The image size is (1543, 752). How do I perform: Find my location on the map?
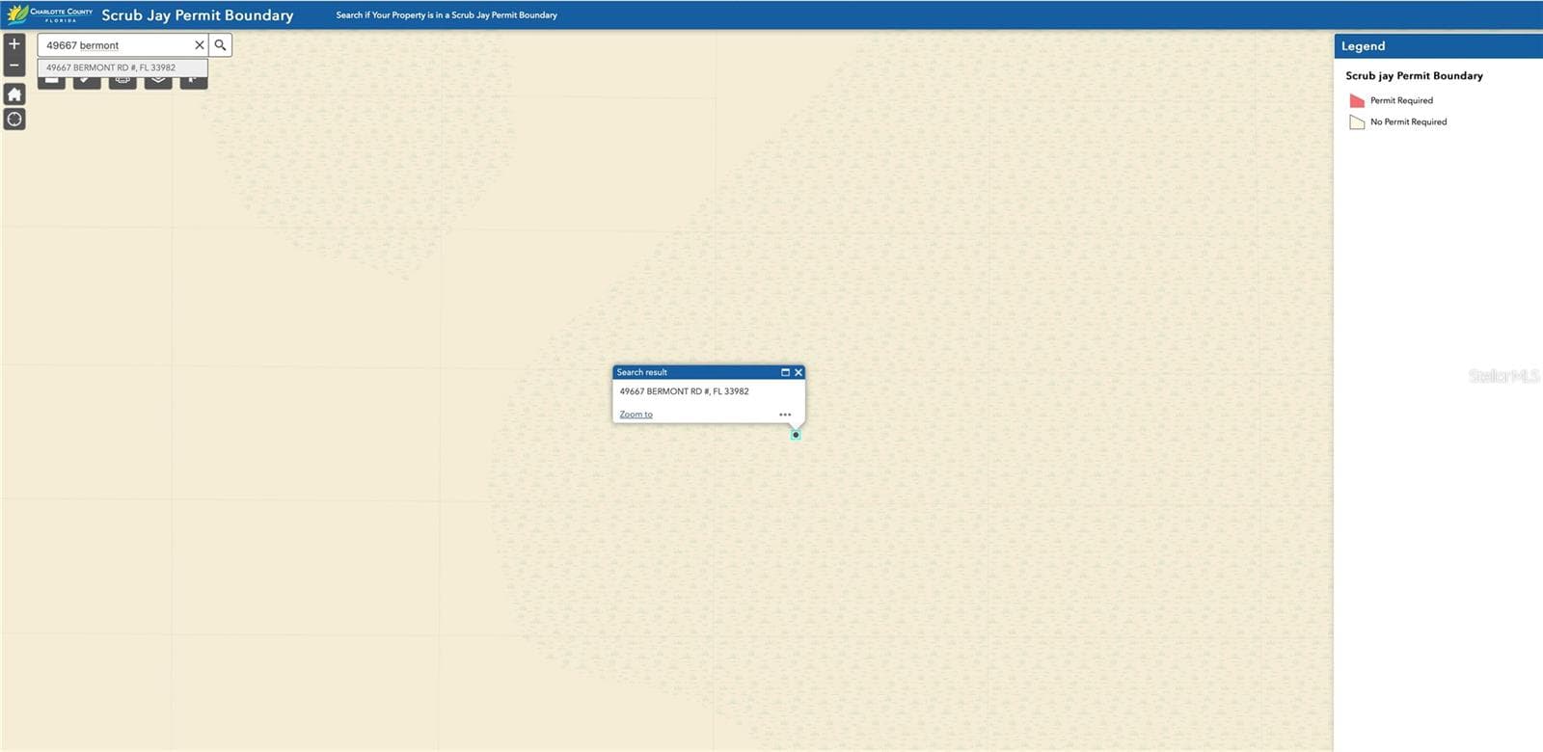tap(14, 119)
